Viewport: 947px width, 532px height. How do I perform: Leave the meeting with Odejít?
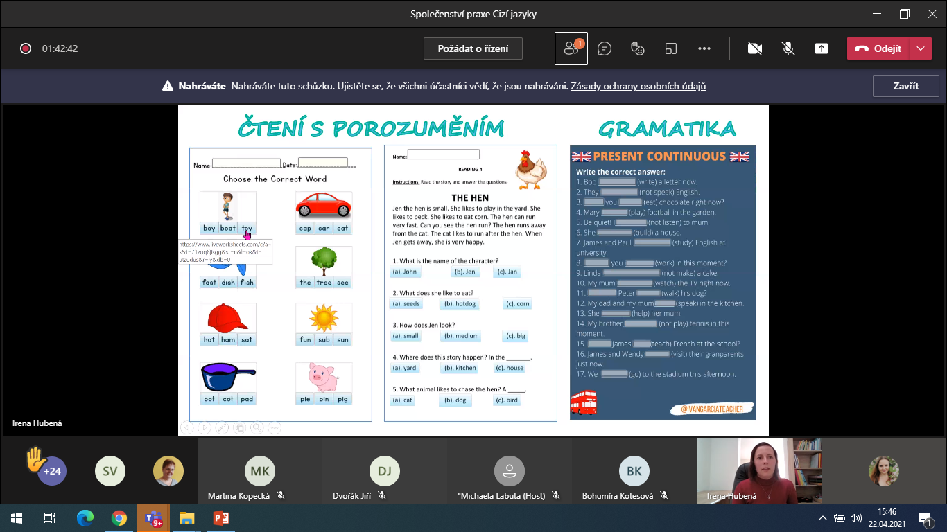(878, 48)
